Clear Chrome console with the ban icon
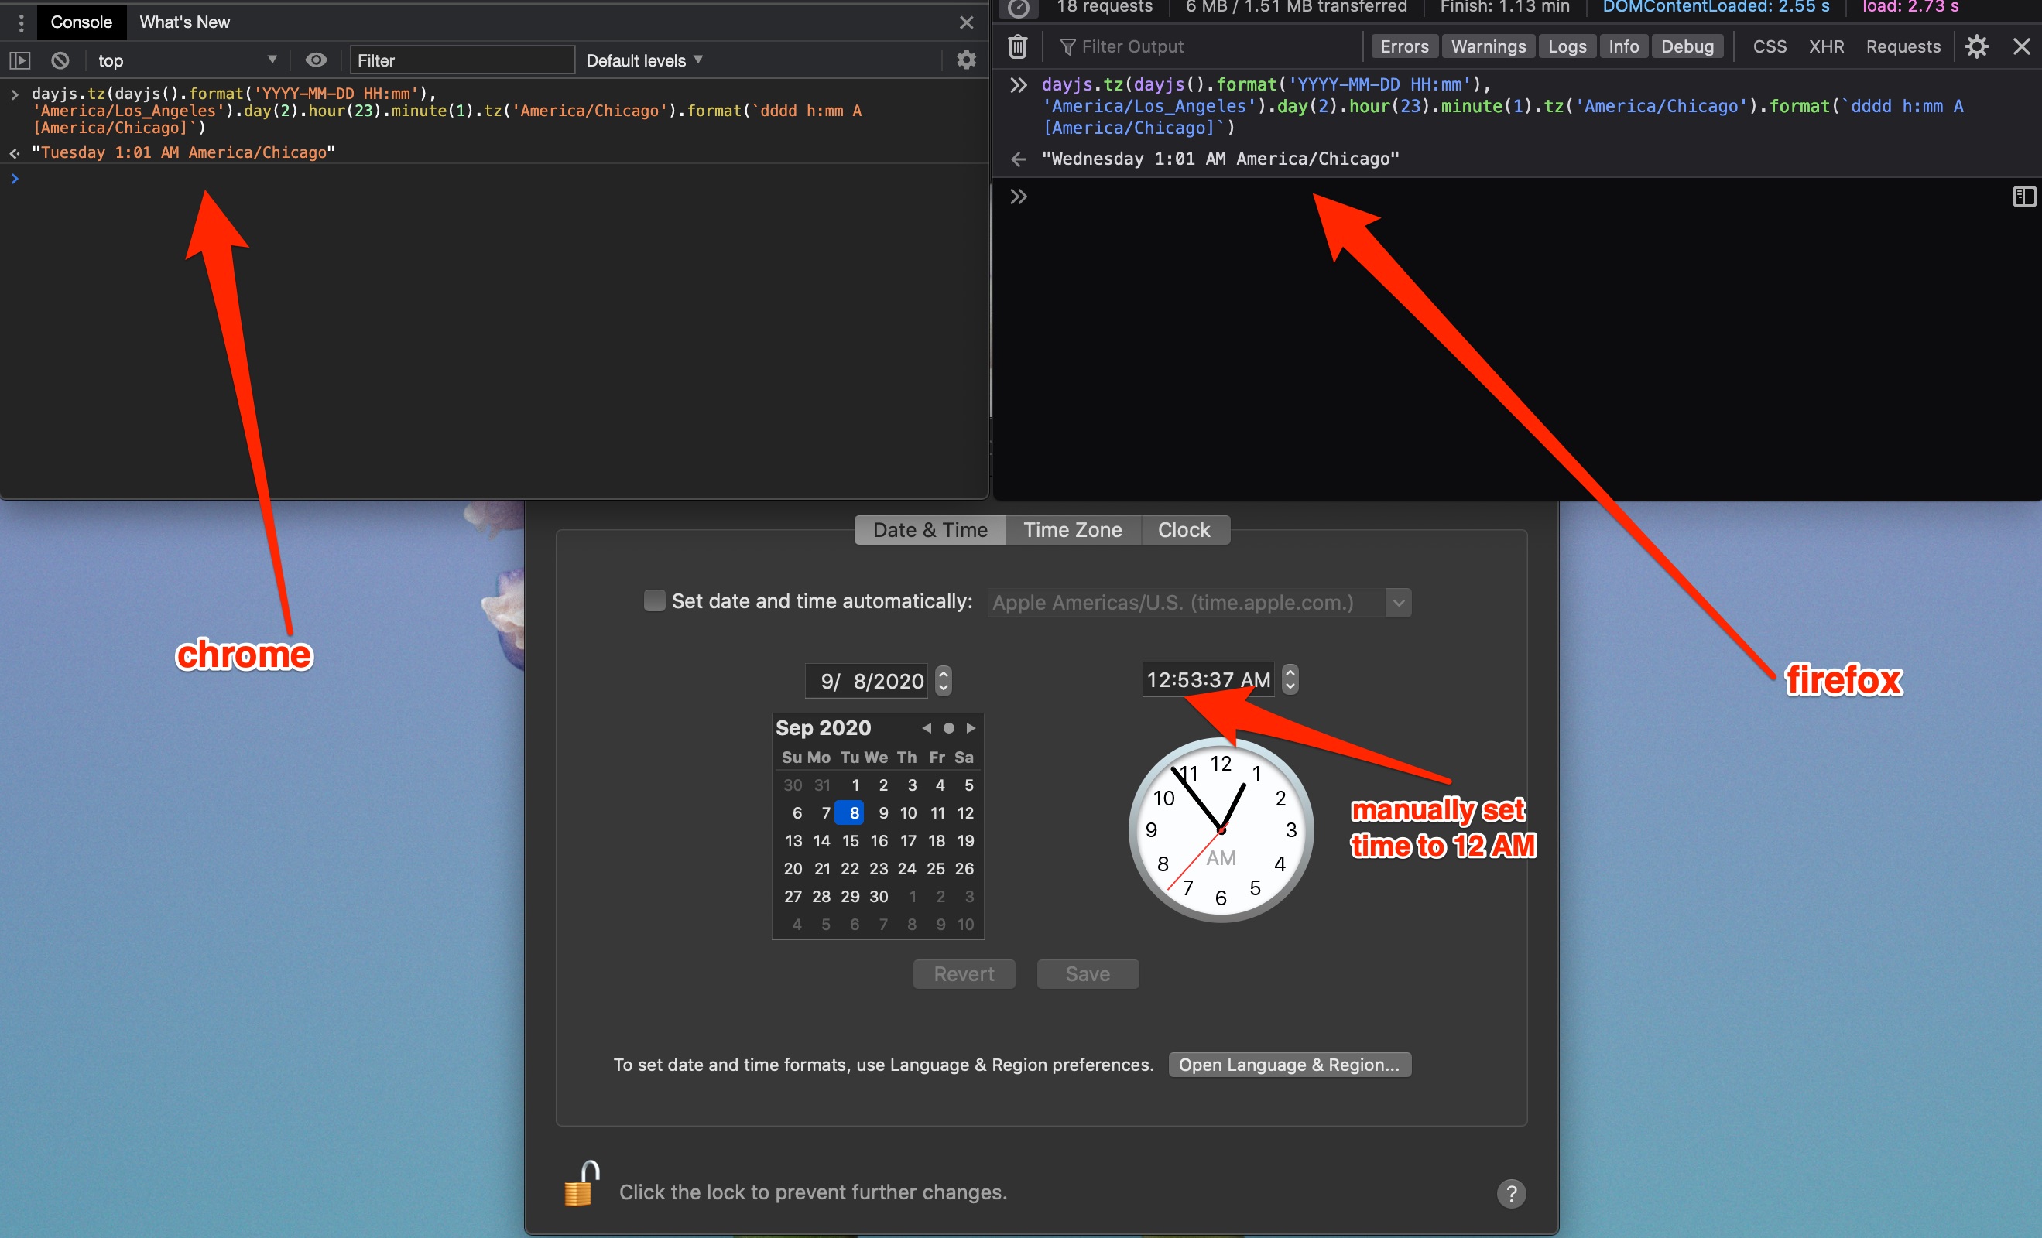Image resolution: width=2042 pixels, height=1238 pixels. (x=60, y=60)
